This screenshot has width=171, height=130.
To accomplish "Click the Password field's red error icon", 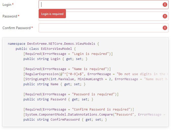I will click(x=165, y=16).
